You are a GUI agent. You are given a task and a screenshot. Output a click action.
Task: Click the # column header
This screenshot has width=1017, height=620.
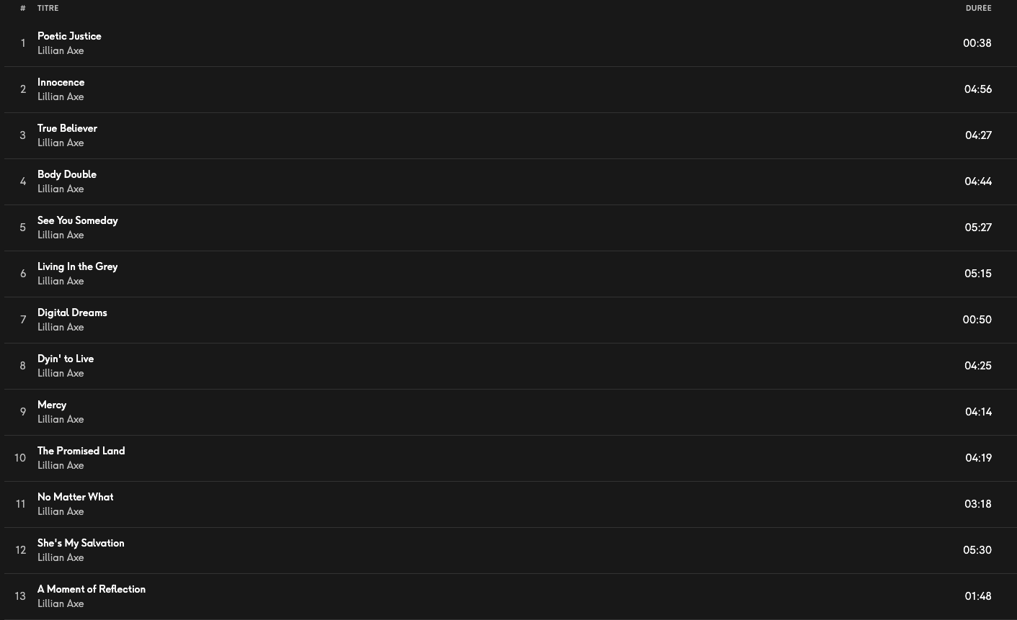(x=23, y=8)
